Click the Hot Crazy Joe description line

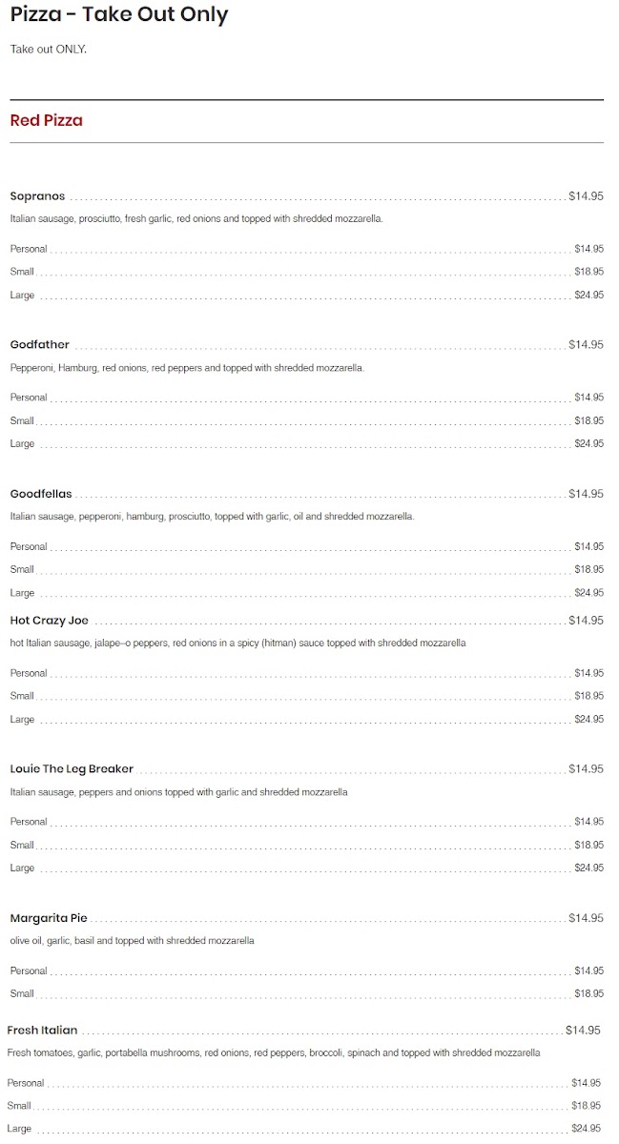click(237, 643)
